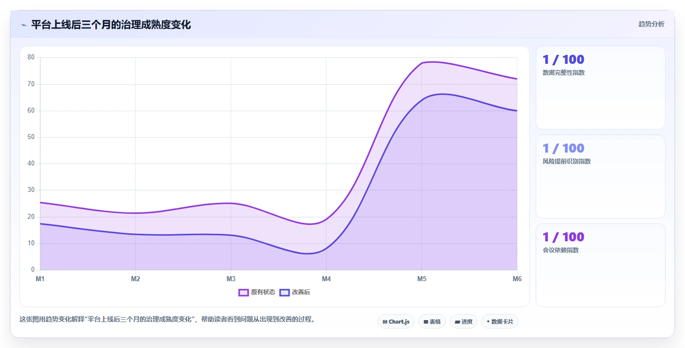Click the M3 x-axis label
685x348 pixels.
(231, 279)
